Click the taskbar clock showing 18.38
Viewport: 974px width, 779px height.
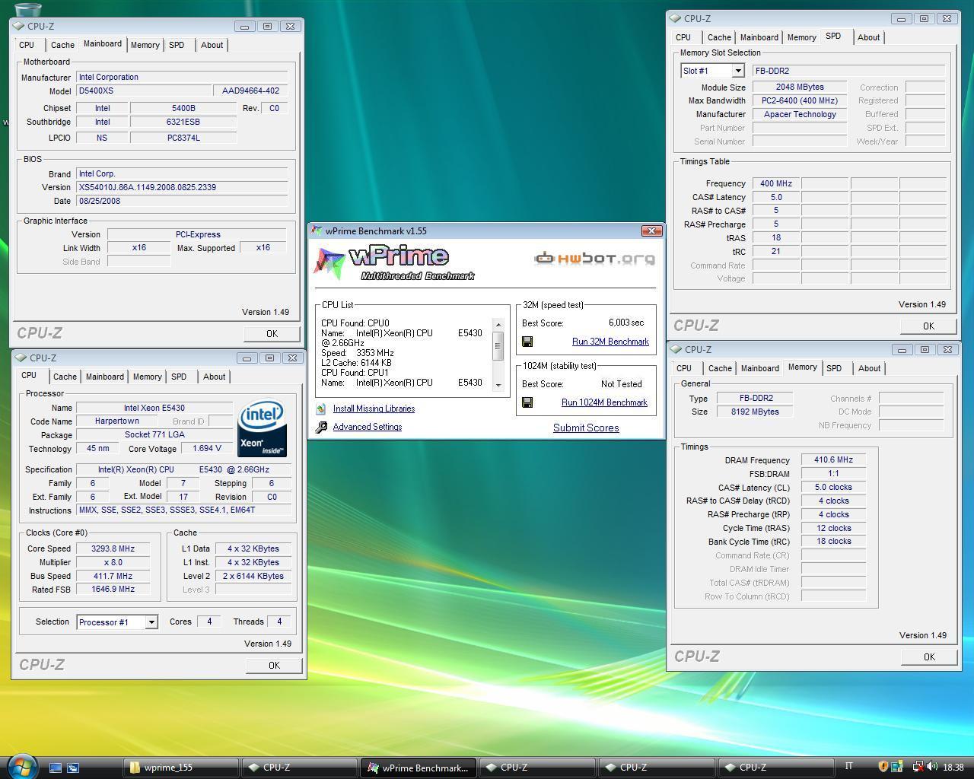(x=953, y=768)
